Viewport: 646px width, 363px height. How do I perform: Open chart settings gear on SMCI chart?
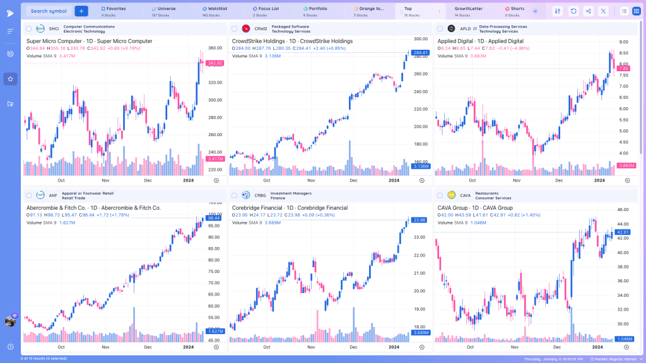[216, 180]
